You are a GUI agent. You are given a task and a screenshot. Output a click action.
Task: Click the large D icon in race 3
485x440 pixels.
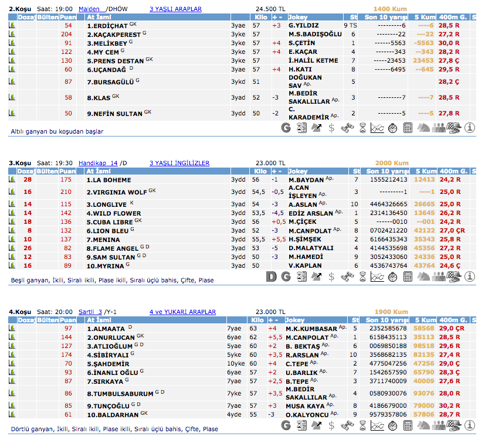tap(271, 277)
